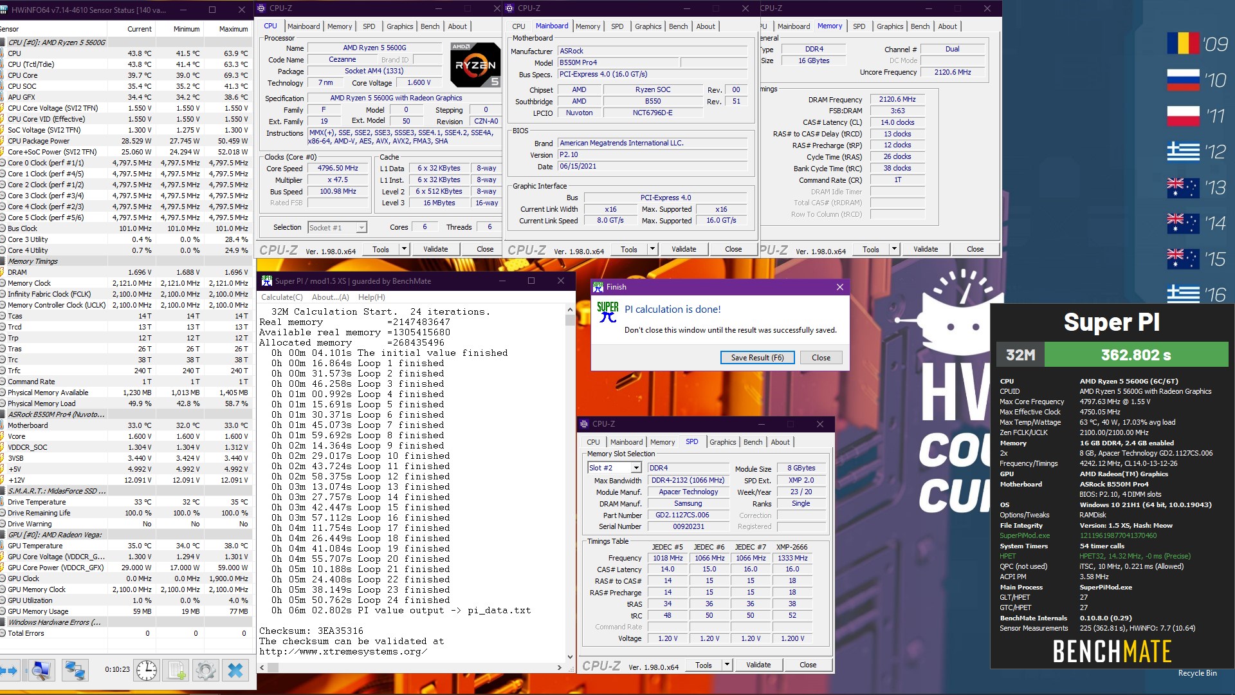Open the Calculate(C) menu in Super PI

tap(282, 297)
